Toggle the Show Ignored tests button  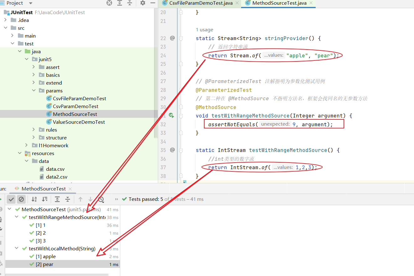[21, 199]
